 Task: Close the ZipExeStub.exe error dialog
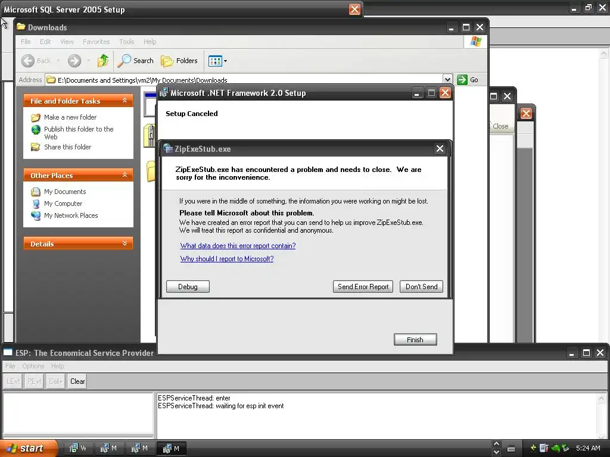[440, 148]
